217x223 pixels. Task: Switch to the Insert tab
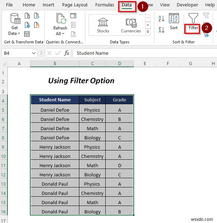tap(48, 5)
